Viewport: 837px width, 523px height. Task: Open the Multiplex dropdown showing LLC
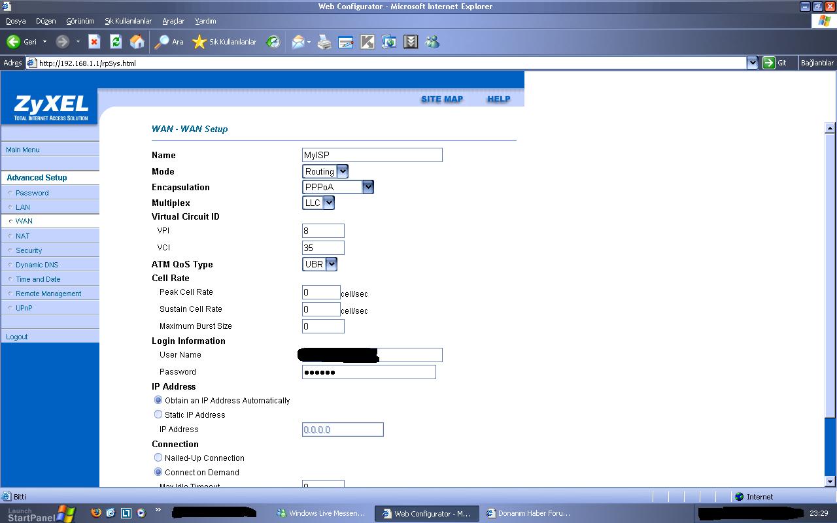[x=318, y=203]
